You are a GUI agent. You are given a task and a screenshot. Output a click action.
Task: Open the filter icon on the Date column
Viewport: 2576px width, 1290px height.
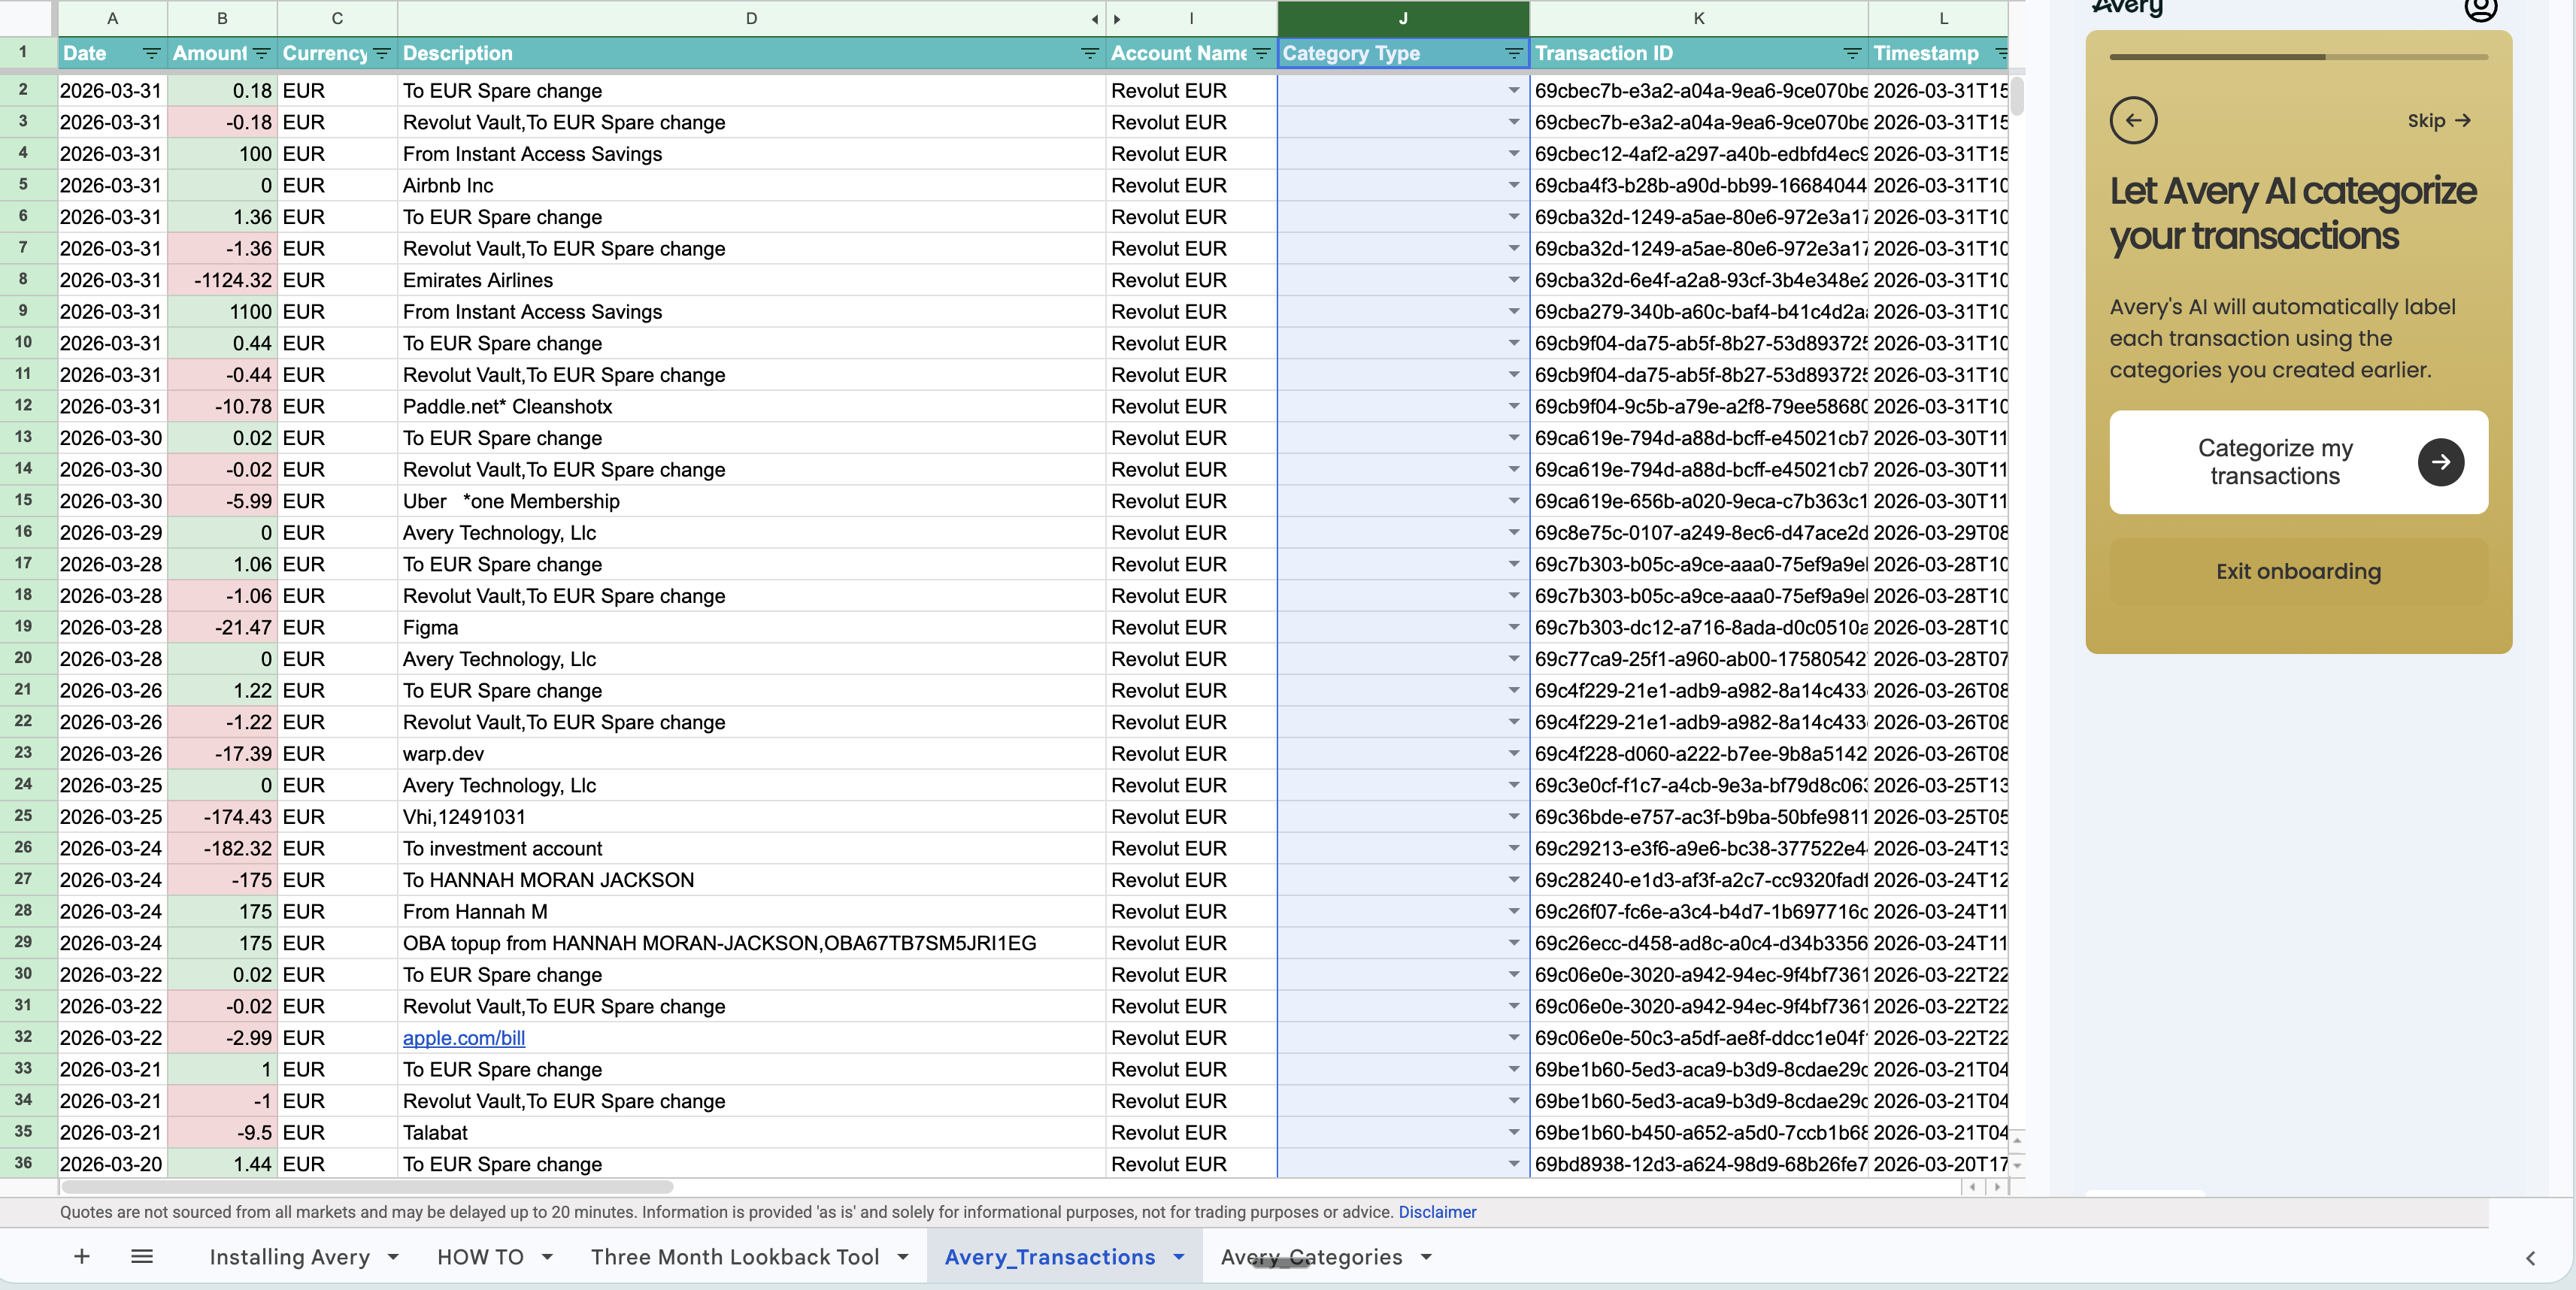[x=151, y=54]
